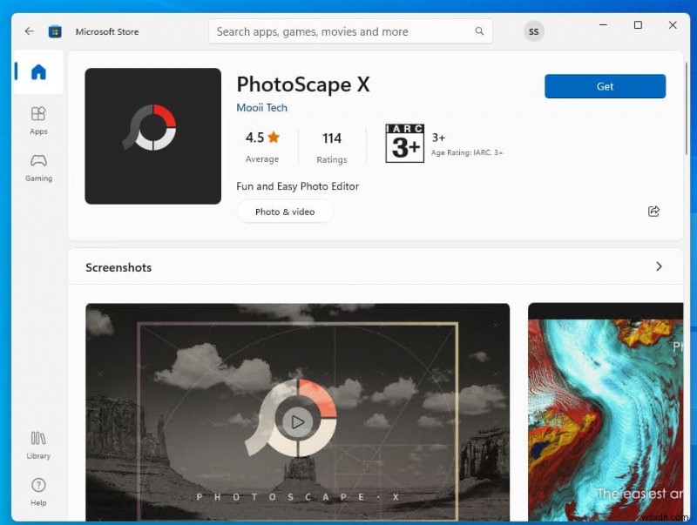Play the PhotoScape X preview video

coord(298,422)
